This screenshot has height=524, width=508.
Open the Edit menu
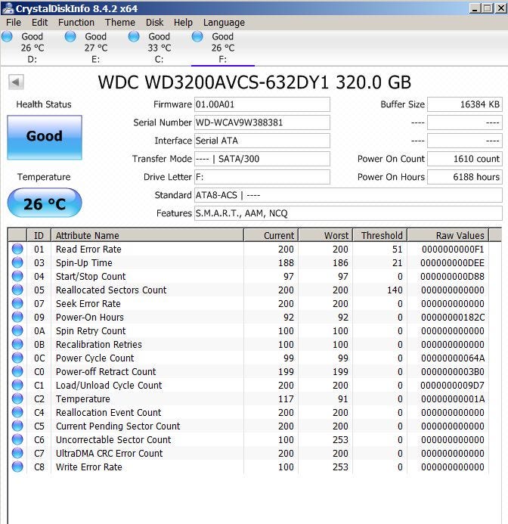coord(39,23)
